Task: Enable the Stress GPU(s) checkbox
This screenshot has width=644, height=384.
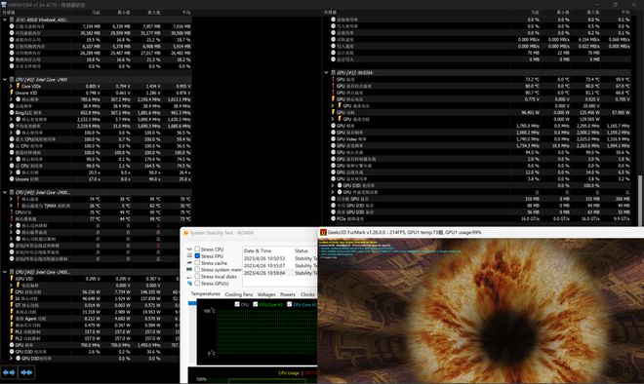Action: (x=197, y=283)
